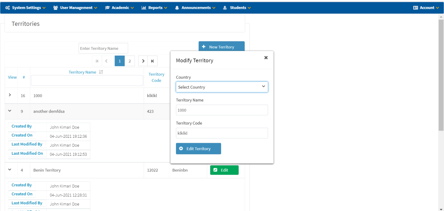
Task: Go to page 2
Action: pos(130,61)
